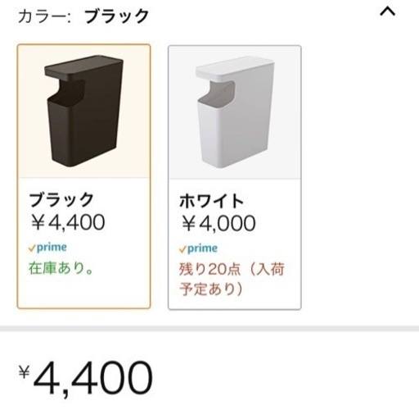This screenshot has width=419, height=410.
Task: Click the カラー: ブラック heading
Action: coord(83,16)
